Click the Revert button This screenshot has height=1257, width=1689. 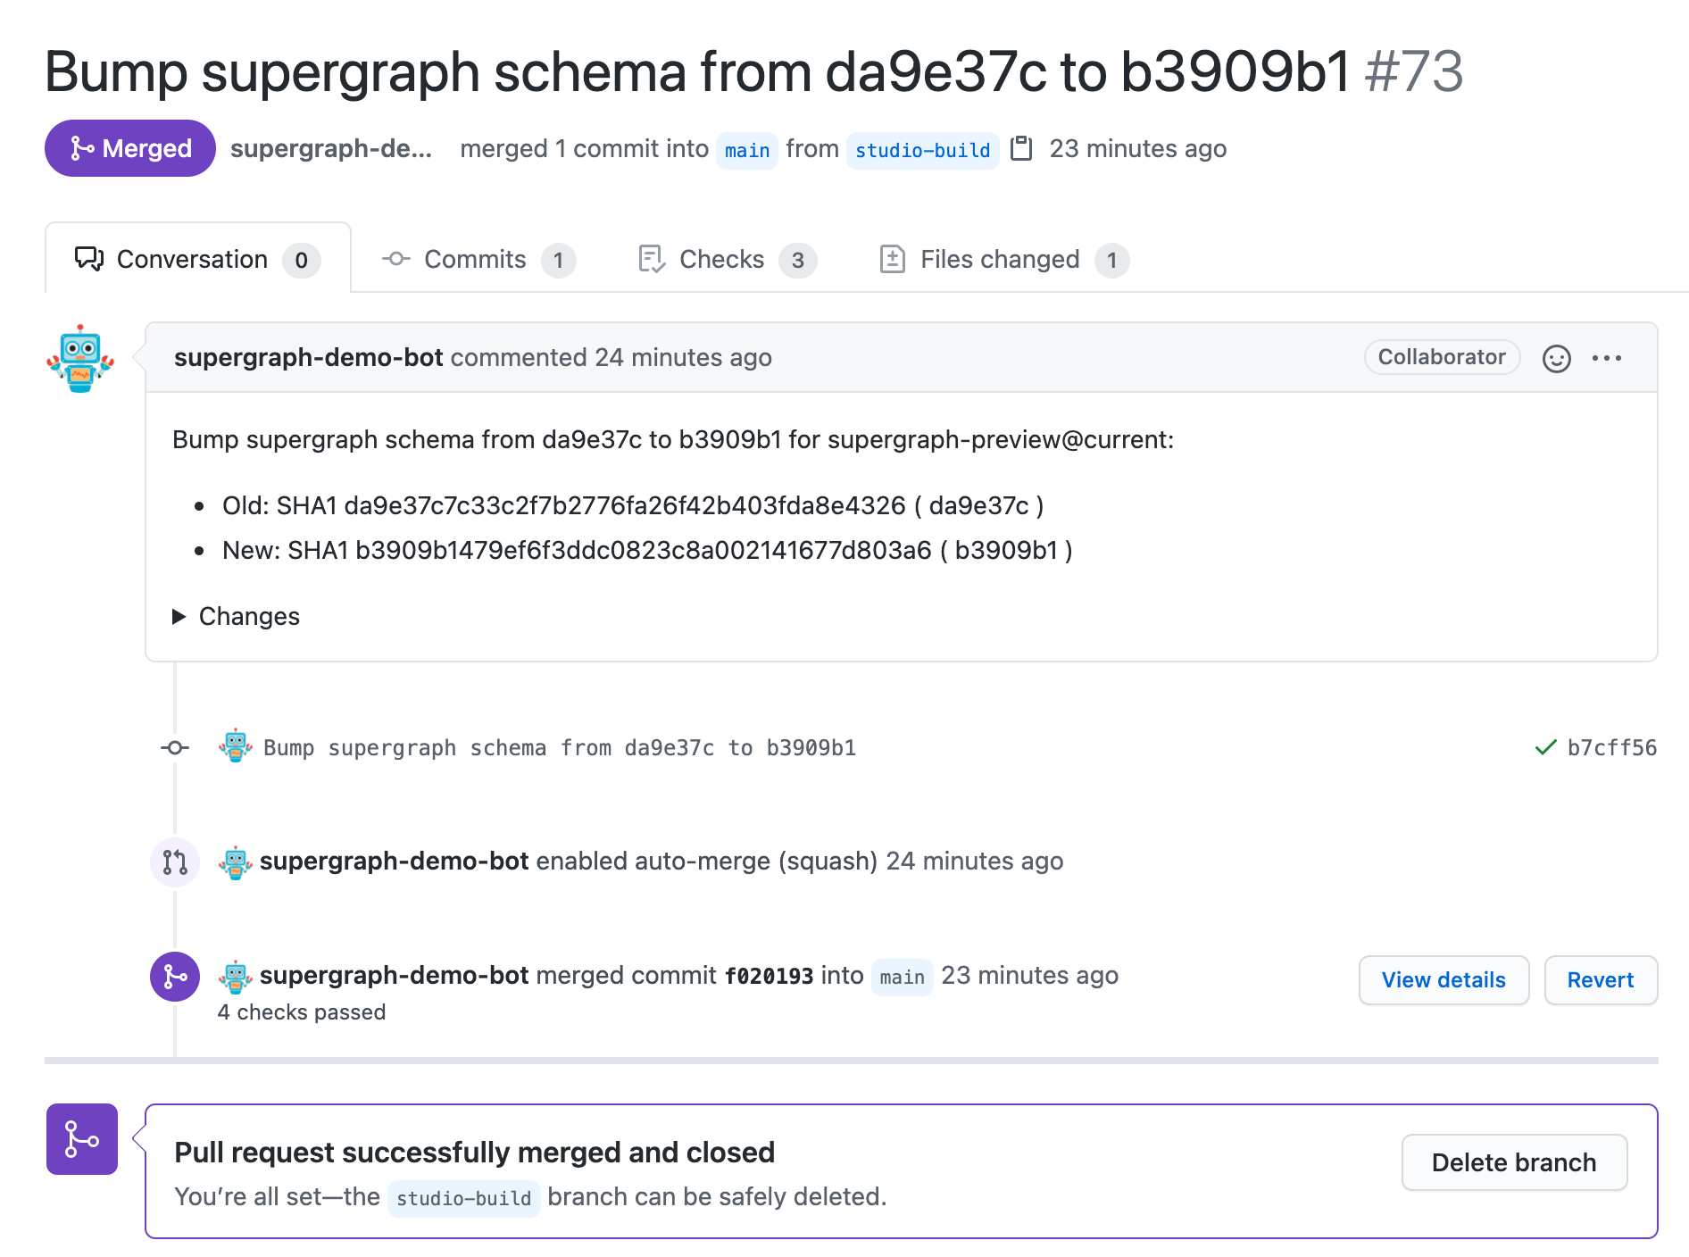(1601, 980)
